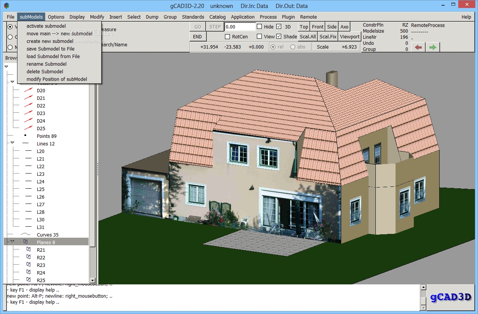This screenshot has height=314, width=478.
Task: Click the Viewport button
Action: (x=350, y=37)
